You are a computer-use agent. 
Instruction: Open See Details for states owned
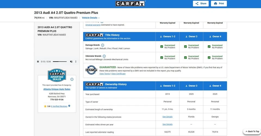pos(167,117)
